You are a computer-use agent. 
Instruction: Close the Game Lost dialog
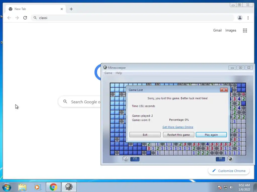(224, 90)
